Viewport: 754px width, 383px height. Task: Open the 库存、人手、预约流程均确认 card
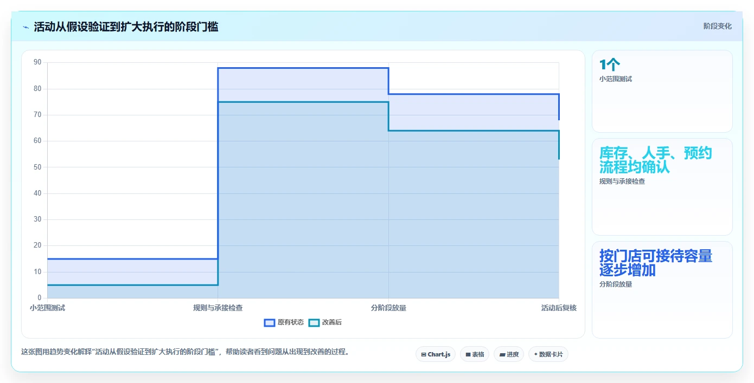coord(662,187)
